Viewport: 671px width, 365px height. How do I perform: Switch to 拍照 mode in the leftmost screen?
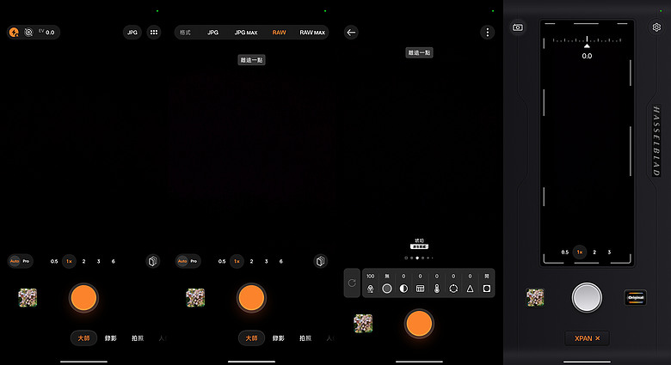pos(138,338)
